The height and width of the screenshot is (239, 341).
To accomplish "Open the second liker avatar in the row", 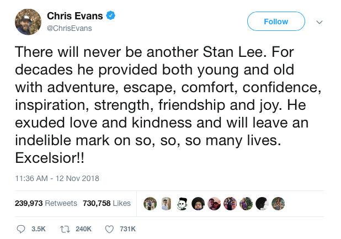I will (x=166, y=203).
